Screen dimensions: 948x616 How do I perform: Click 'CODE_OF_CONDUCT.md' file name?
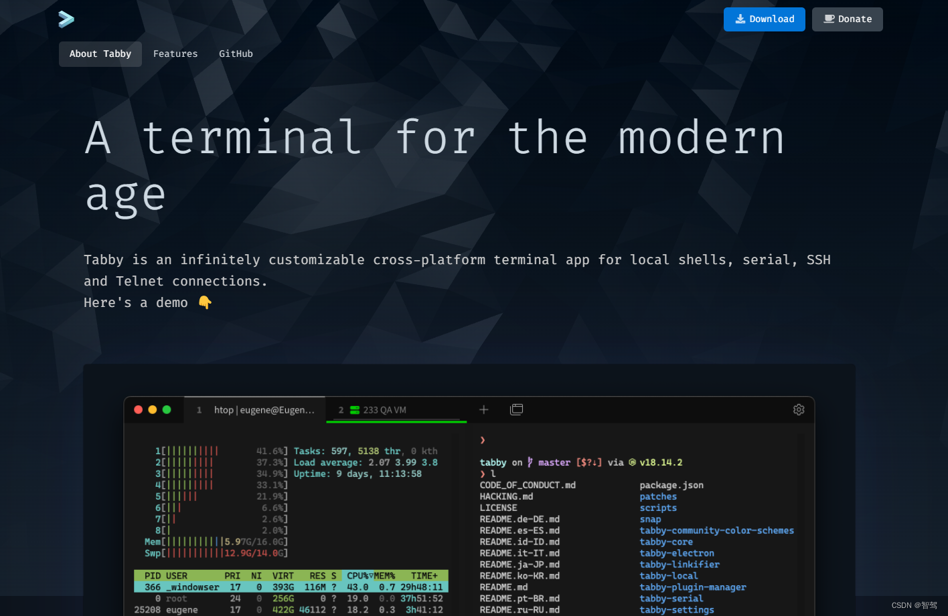coord(528,485)
